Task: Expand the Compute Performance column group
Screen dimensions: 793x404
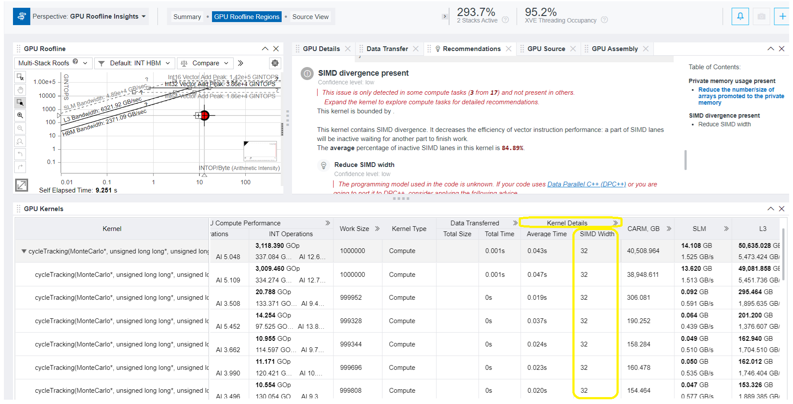Action: click(x=328, y=223)
